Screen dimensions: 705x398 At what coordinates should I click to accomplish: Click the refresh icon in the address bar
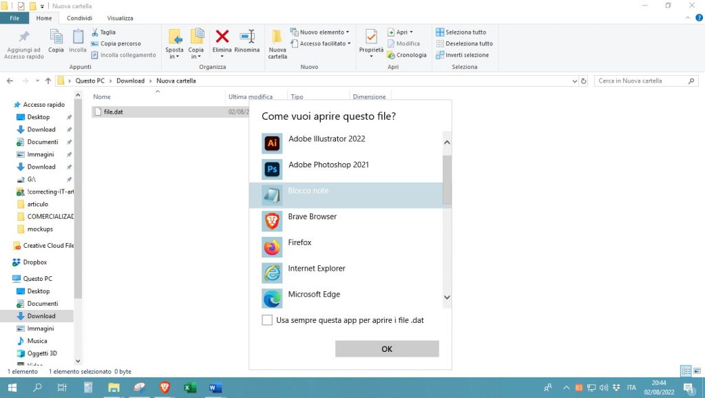click(x=584, y=81)
